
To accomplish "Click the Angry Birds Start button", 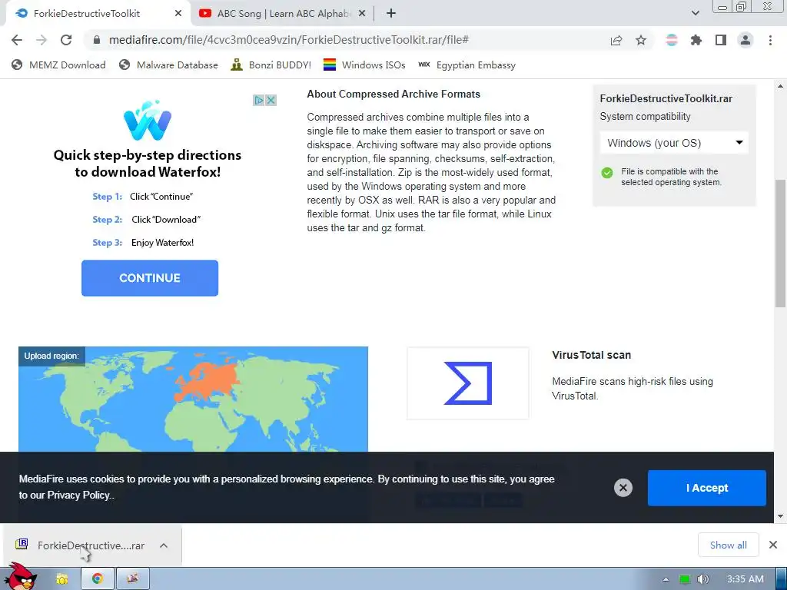I will click(22, 577).
